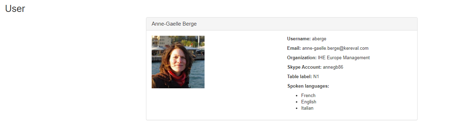Click the Skype account annegb86
This screenshot has width=474, height=130.
pos(333,67)
